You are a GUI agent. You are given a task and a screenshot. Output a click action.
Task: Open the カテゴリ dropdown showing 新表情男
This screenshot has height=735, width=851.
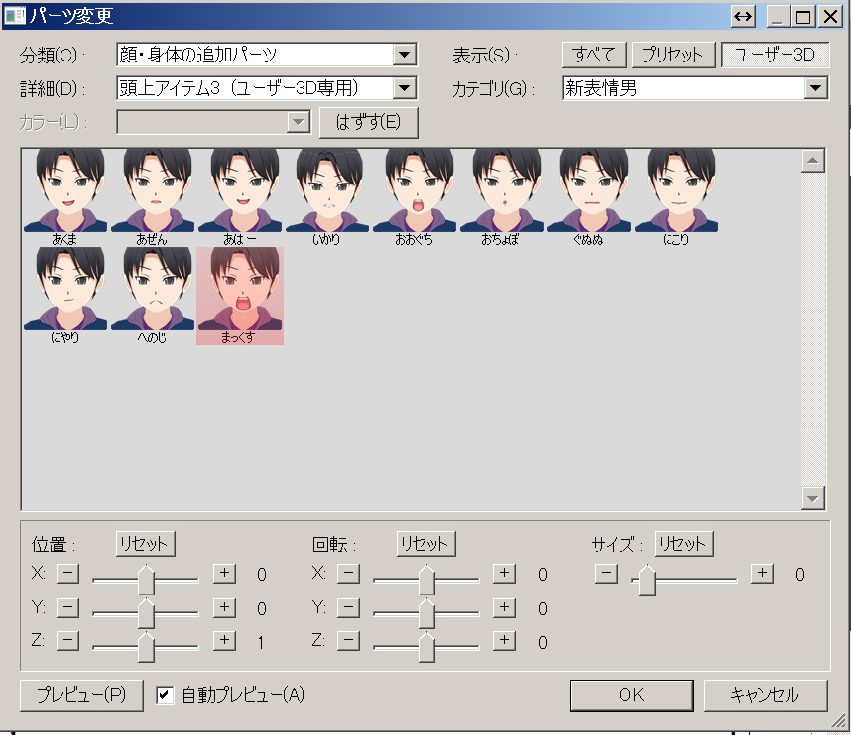815,88
